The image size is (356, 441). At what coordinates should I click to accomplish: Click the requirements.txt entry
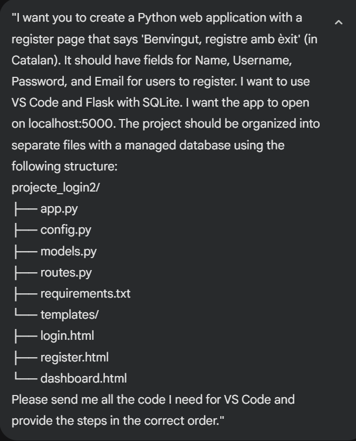(85, 293)
